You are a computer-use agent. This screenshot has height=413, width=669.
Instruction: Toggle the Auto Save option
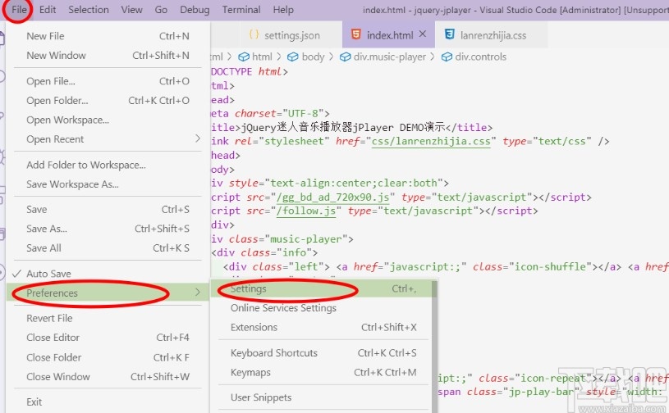108,274
